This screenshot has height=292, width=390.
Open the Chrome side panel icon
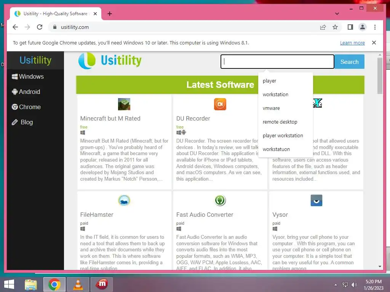coord(350,27)
